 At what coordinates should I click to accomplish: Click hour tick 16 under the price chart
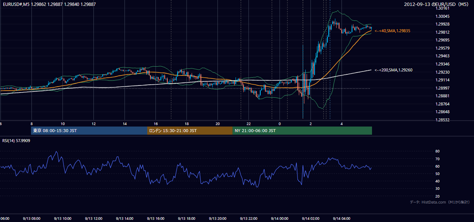pos(156,124)
